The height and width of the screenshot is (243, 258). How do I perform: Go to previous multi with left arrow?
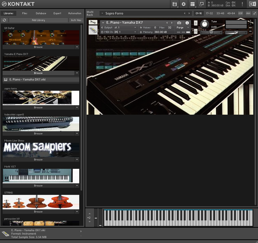[185, 13]
